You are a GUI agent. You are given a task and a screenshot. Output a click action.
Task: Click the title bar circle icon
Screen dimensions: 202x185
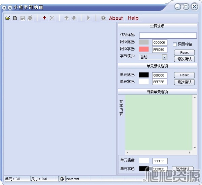(x=10, y=8)
